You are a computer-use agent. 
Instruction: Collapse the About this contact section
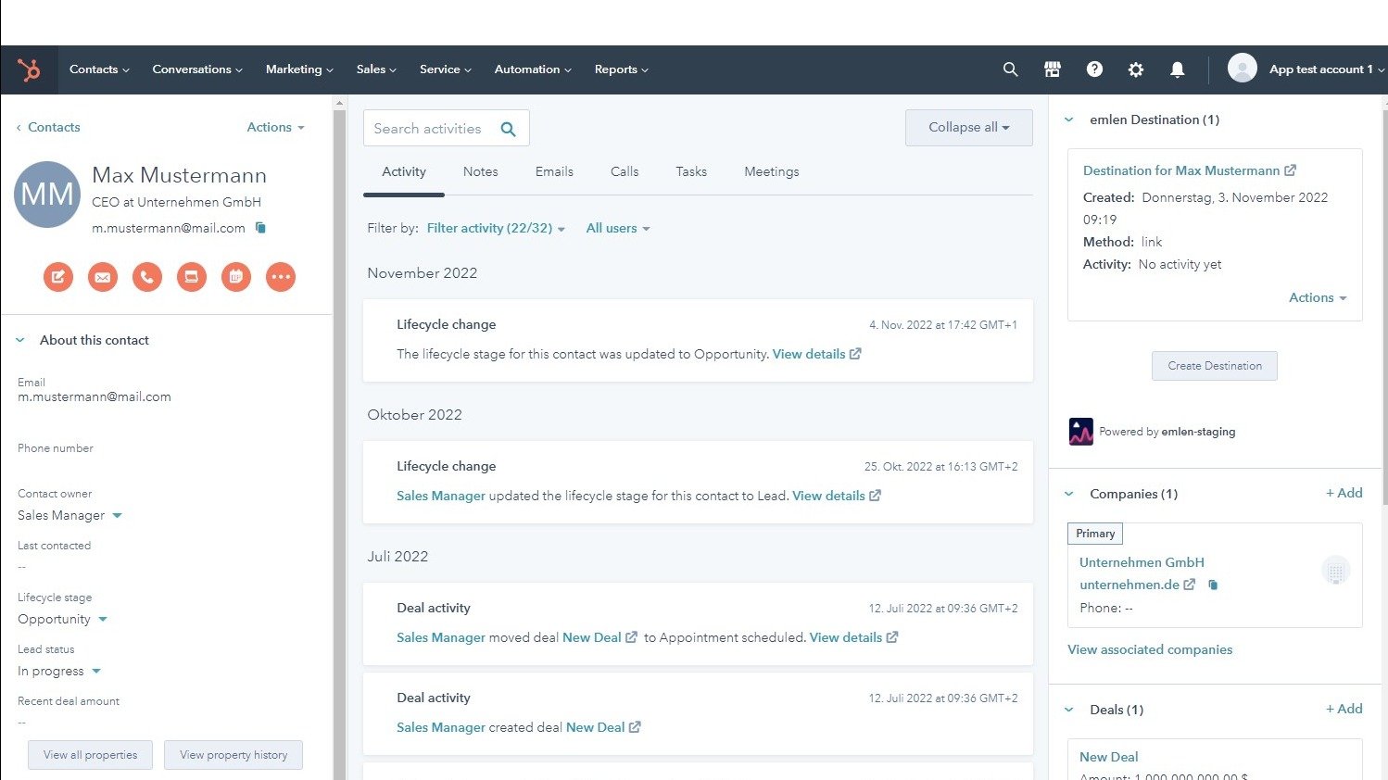point(20,340)
